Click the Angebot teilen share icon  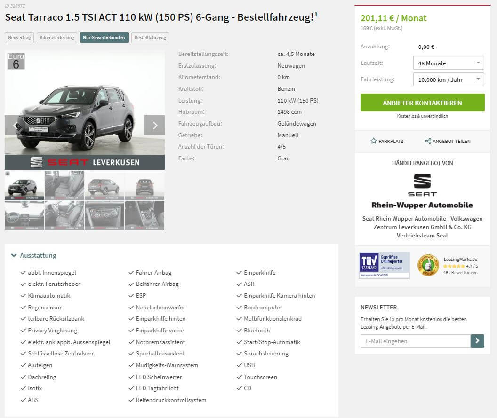pyautogui.click(x=428, y=141)
